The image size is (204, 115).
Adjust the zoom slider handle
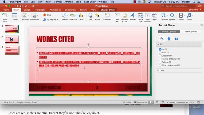(x=176, y=103)
